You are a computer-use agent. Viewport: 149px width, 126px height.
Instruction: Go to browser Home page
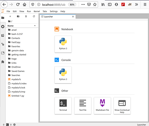tap(24, 4)
